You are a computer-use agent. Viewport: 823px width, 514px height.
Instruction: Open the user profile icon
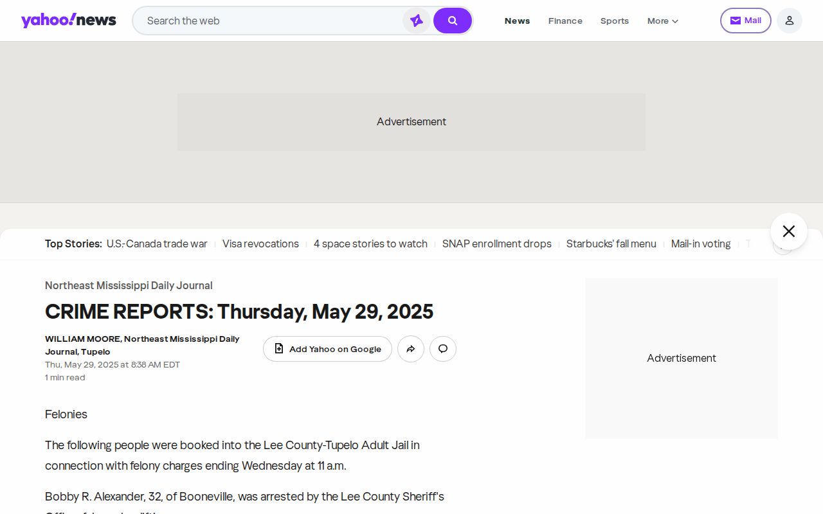pos(790,21)
